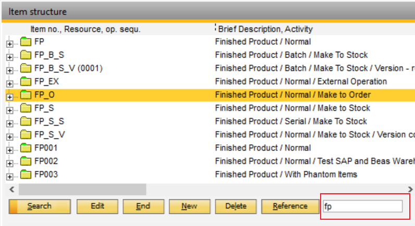This screenshot has height=226, width=415.
Task: Click the folder icon beside FP_S_V
Action: (26, 135)
